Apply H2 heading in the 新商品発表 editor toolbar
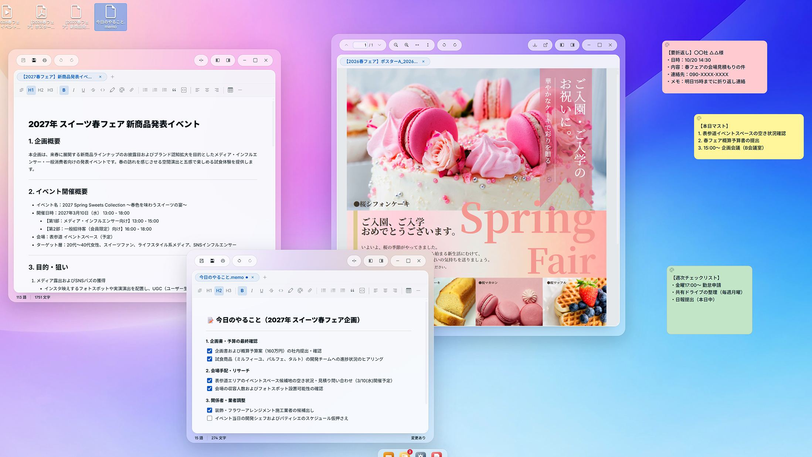Image resolution: width=812 pixels, height=457 pixels. (x=41, y=90)
